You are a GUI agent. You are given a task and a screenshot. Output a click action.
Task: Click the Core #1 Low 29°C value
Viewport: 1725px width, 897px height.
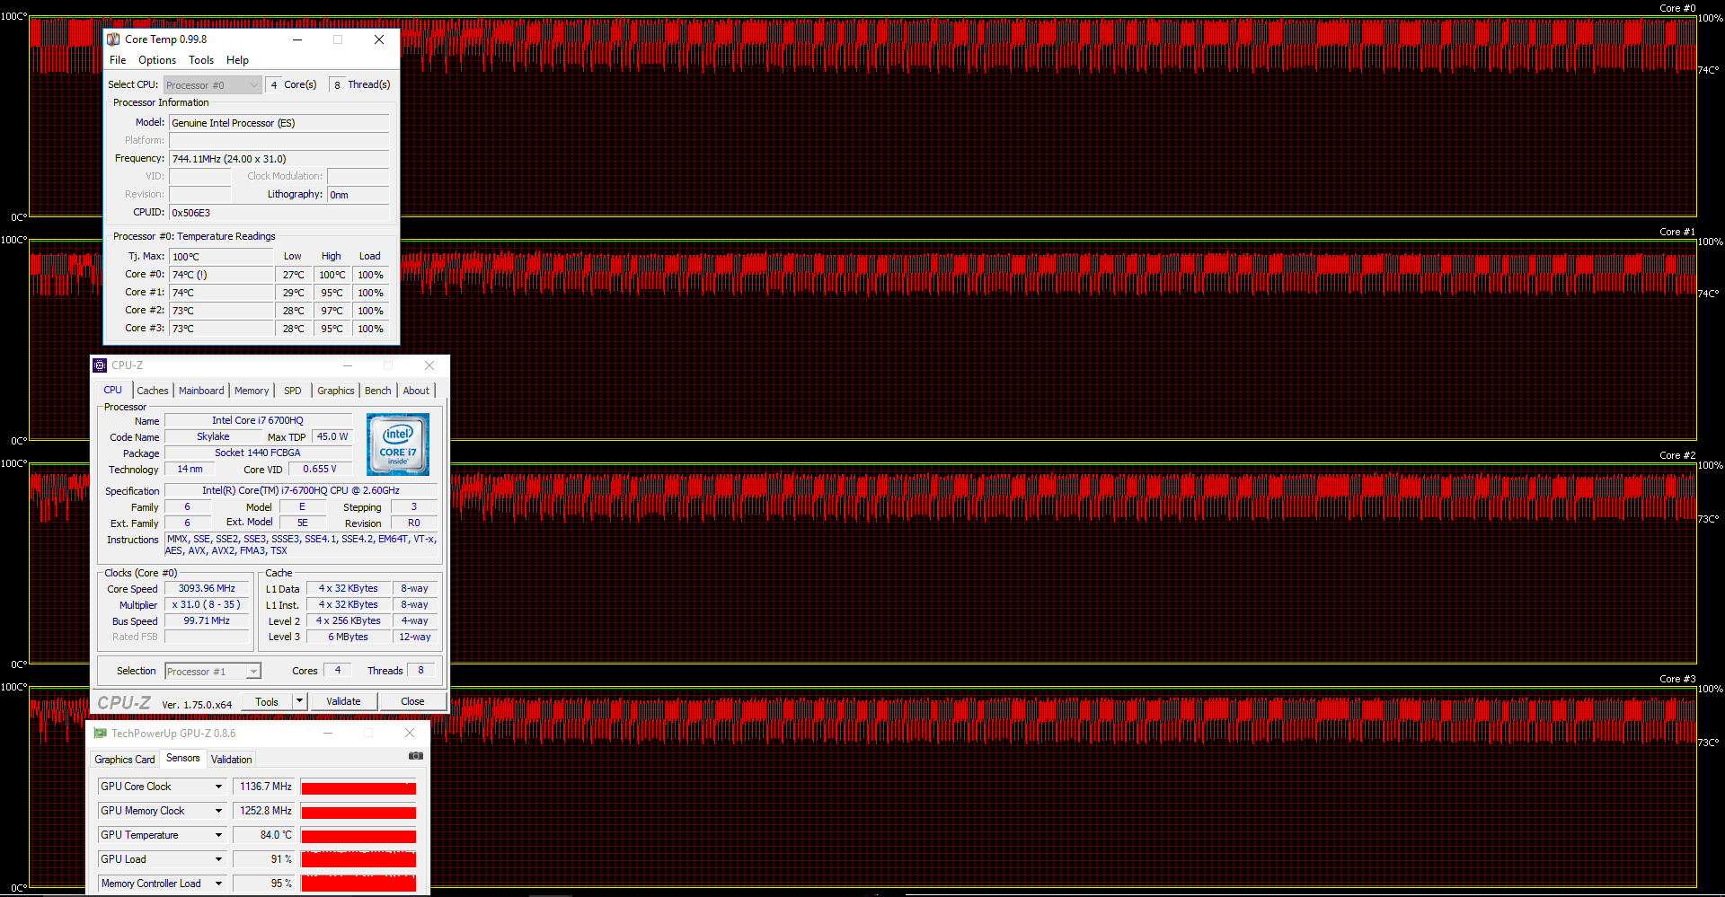coord(293,293)
